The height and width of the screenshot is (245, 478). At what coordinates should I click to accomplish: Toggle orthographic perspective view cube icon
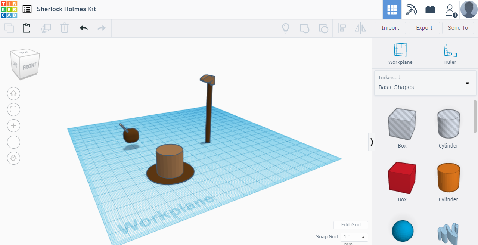[x=14, y=158]
